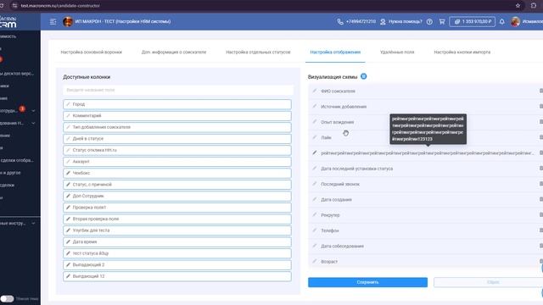Edit pencil on Источник добавления row

[315, 106]
